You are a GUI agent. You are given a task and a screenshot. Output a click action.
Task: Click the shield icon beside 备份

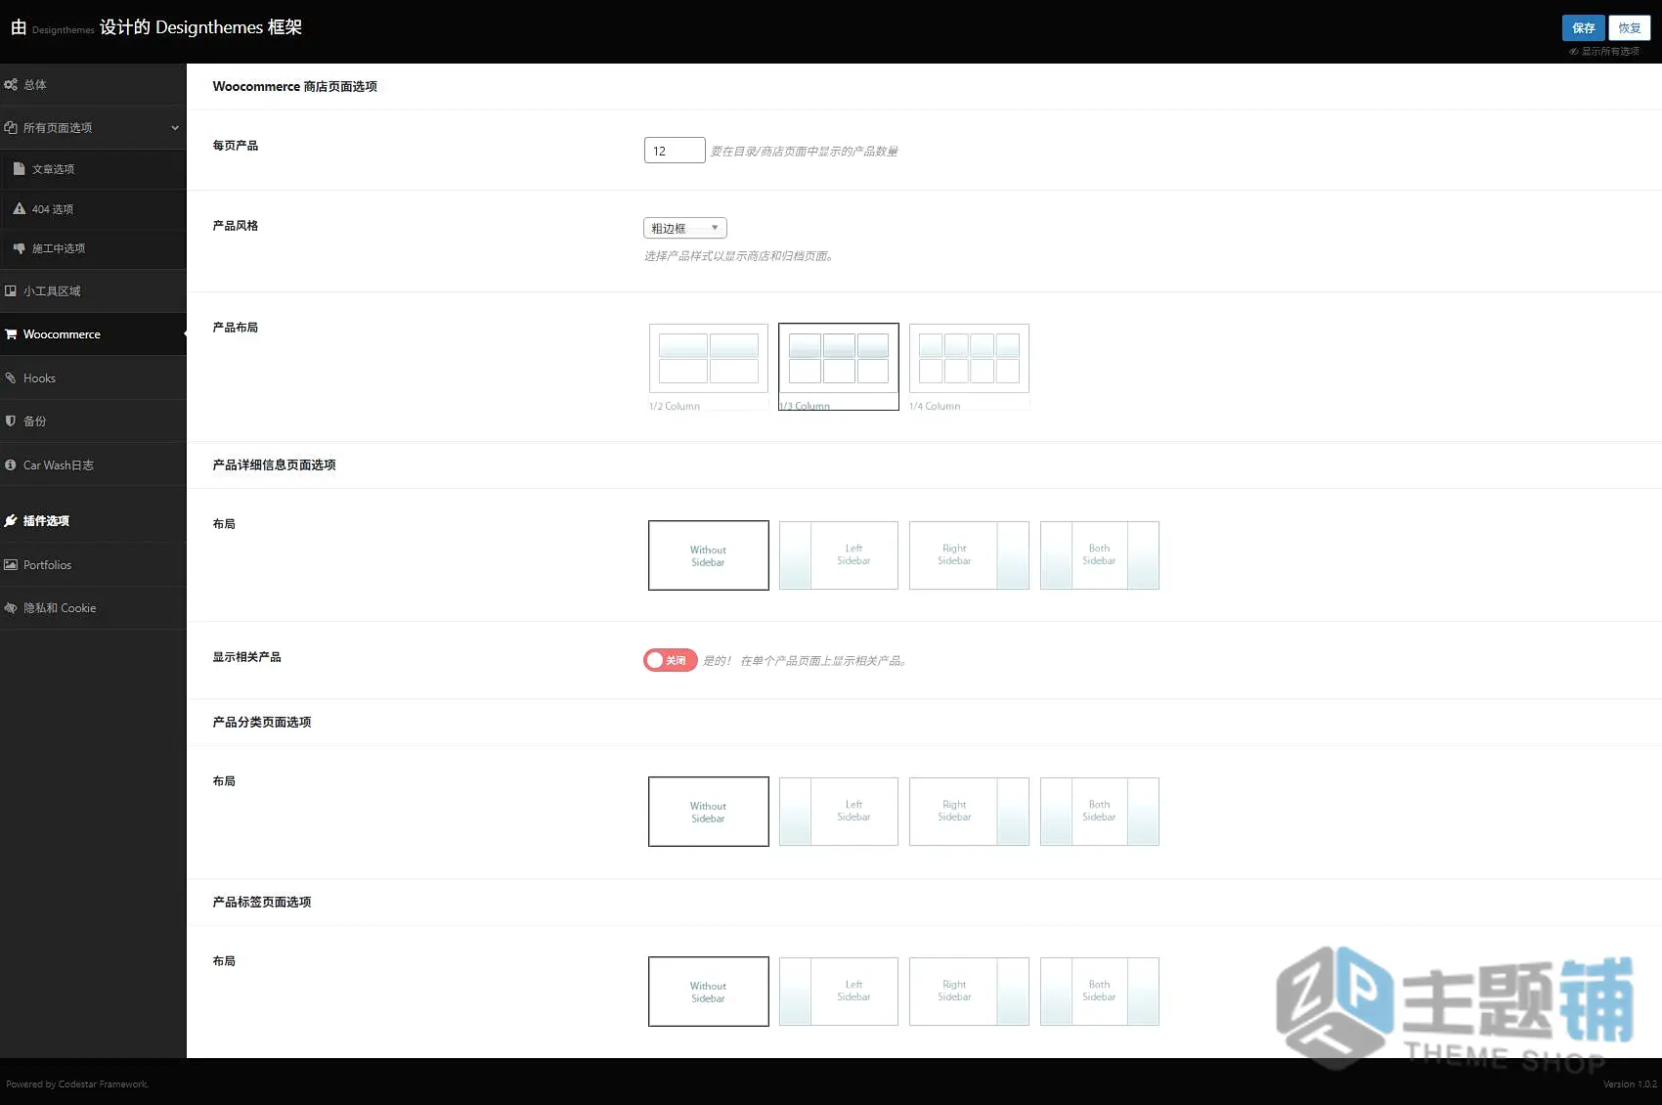point(11,421)
